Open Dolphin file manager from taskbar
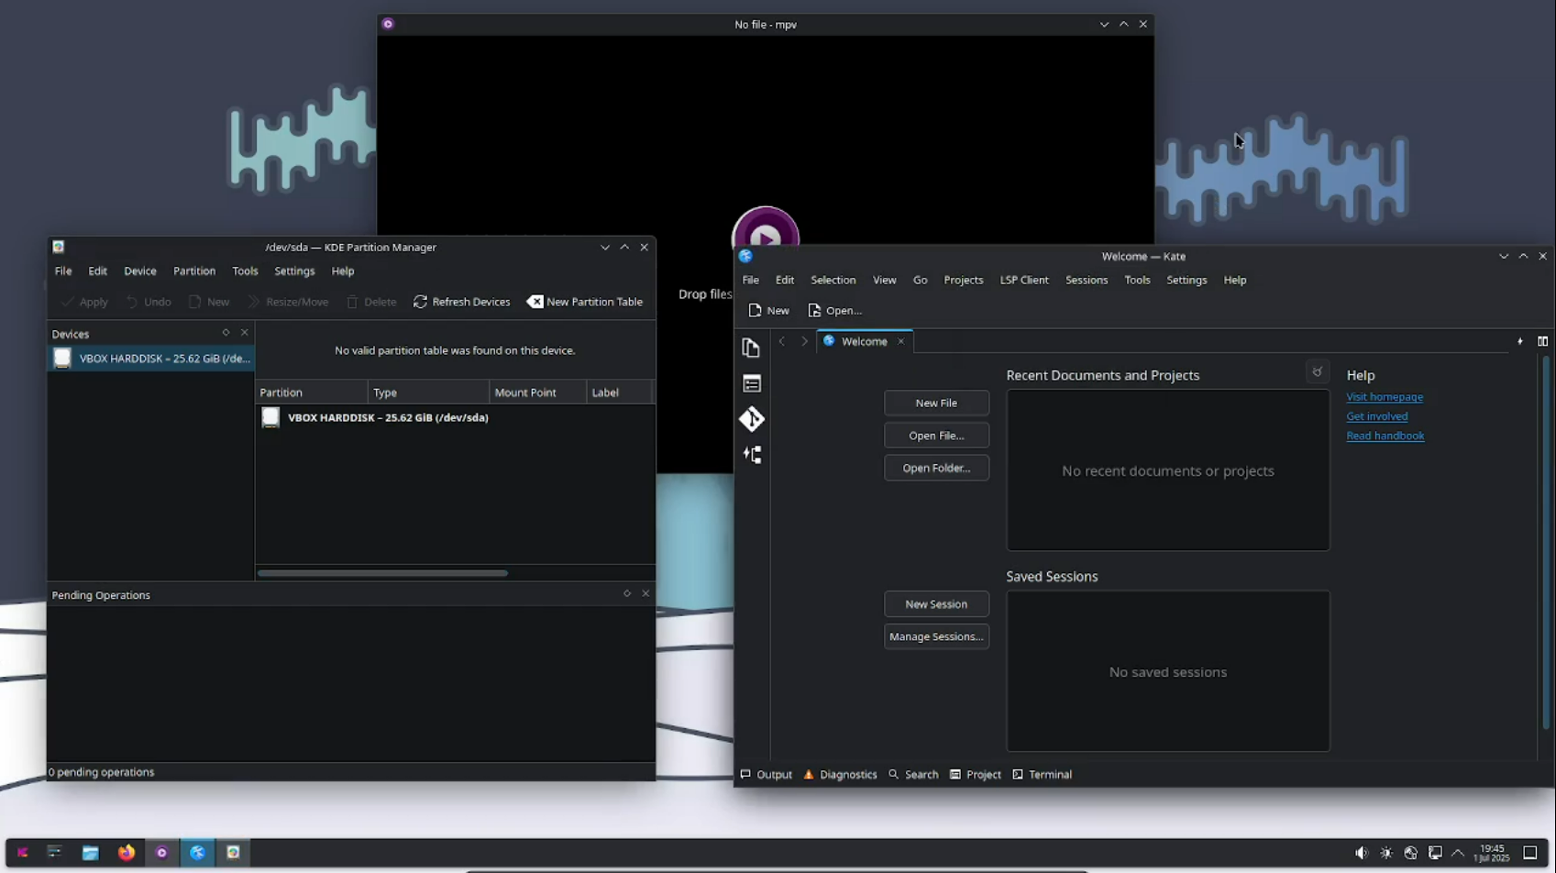 tap(90, 853)
